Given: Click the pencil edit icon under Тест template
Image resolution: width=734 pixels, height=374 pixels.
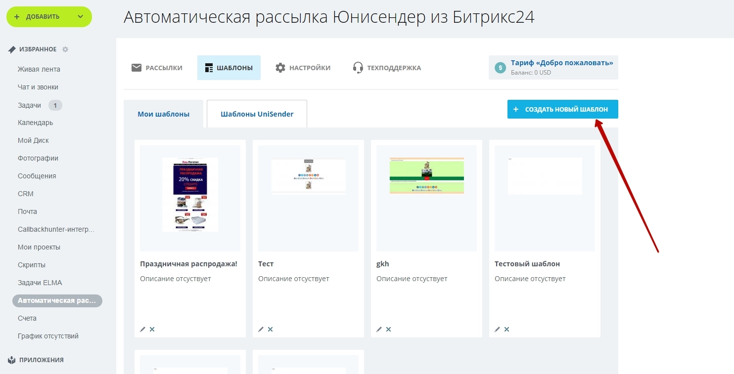Looking at the screenshot, I should [x=261, y=329].
